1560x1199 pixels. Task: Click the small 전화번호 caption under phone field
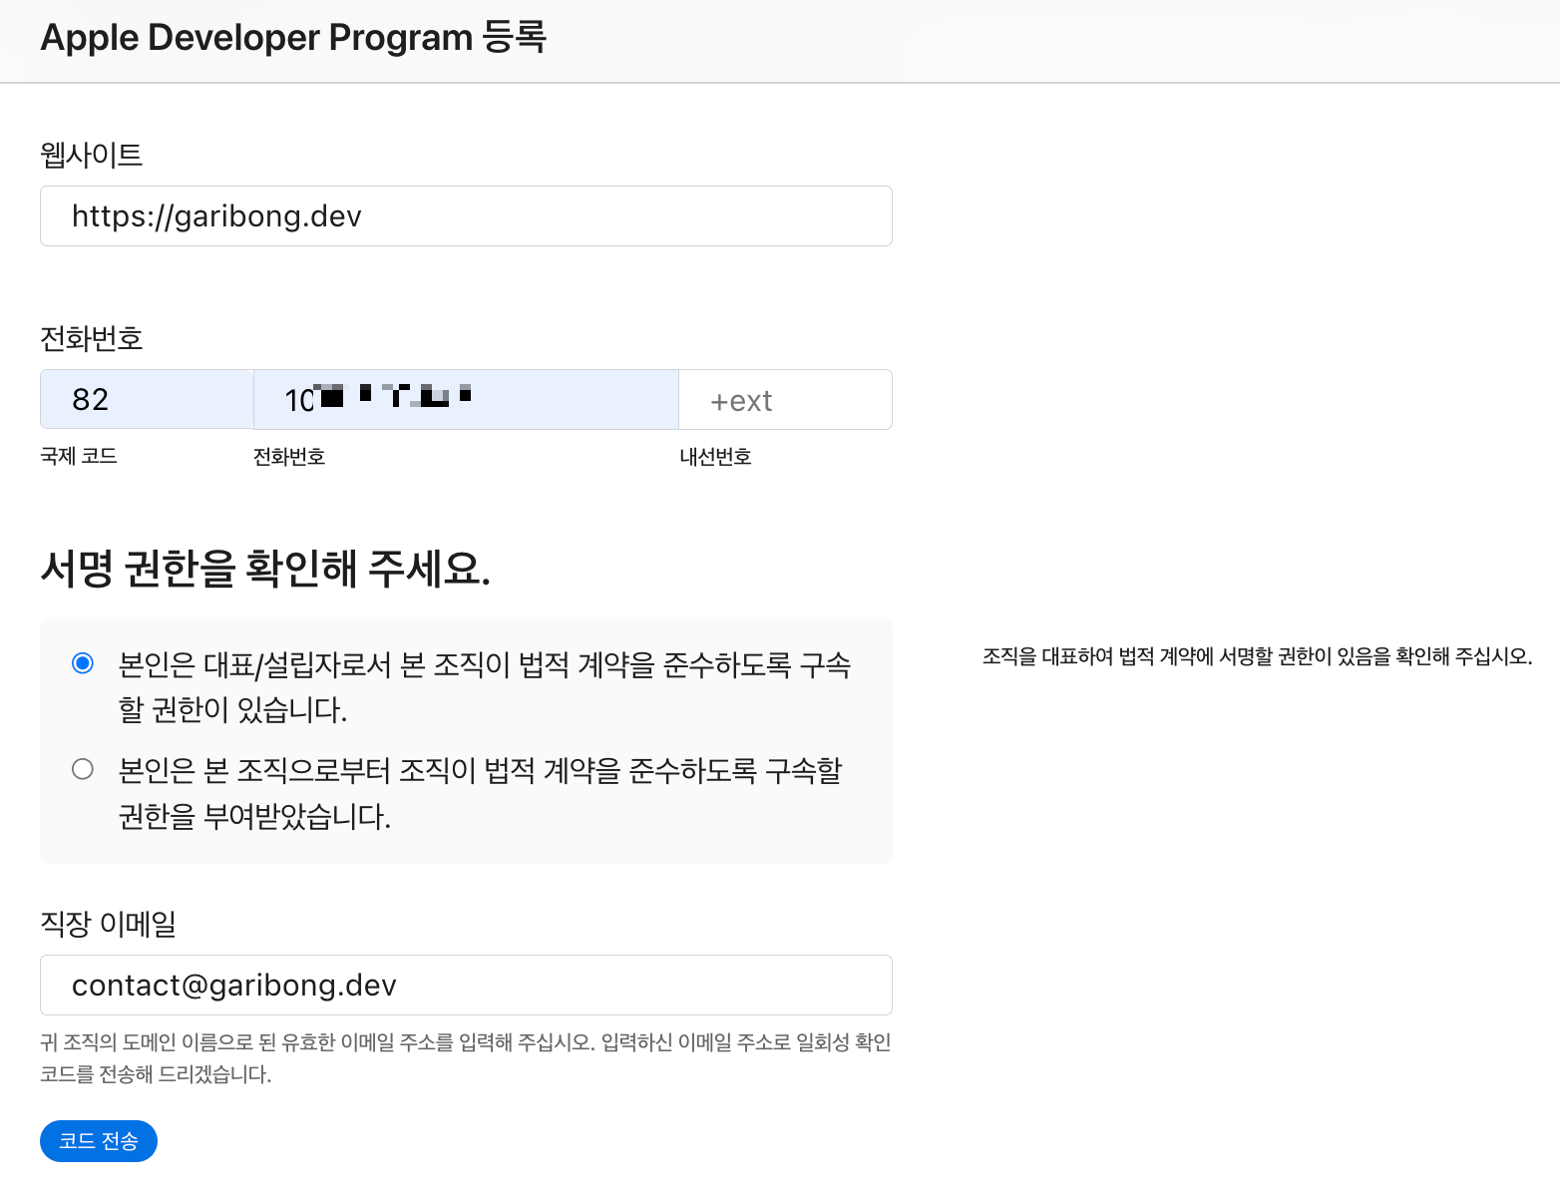point(289,457)
